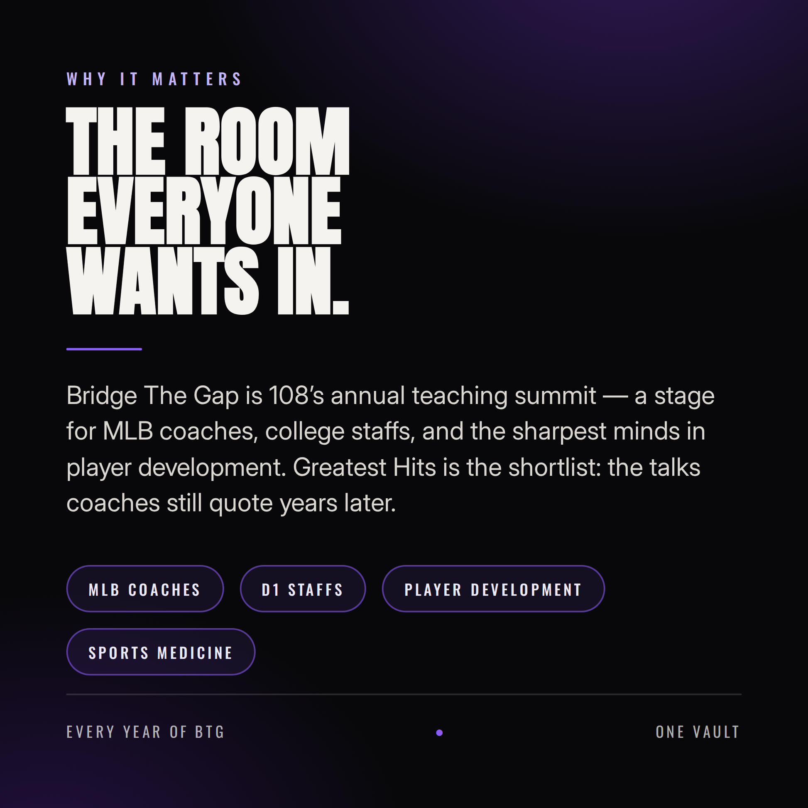Click 108's in the body paragraph
The width and height of the screenshot is (808, 808).
(x=296, y=396)
